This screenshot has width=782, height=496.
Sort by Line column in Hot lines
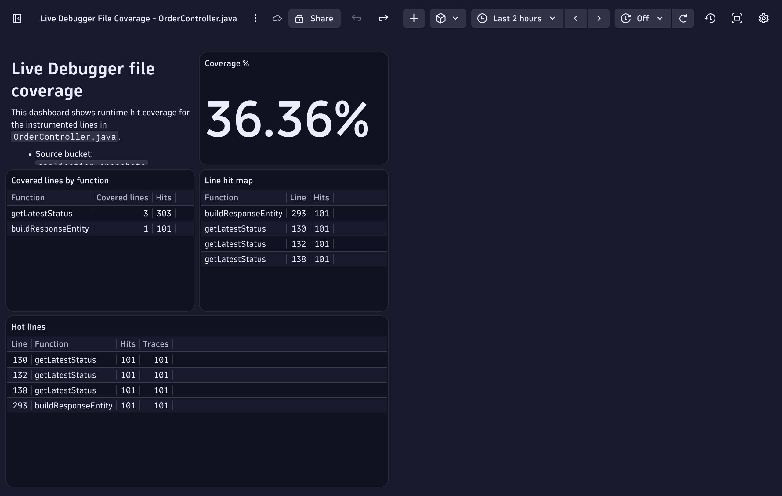coord(19,344)
